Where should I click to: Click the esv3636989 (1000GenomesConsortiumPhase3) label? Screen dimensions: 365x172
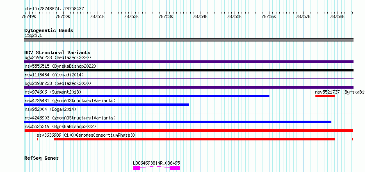[86, 135]
